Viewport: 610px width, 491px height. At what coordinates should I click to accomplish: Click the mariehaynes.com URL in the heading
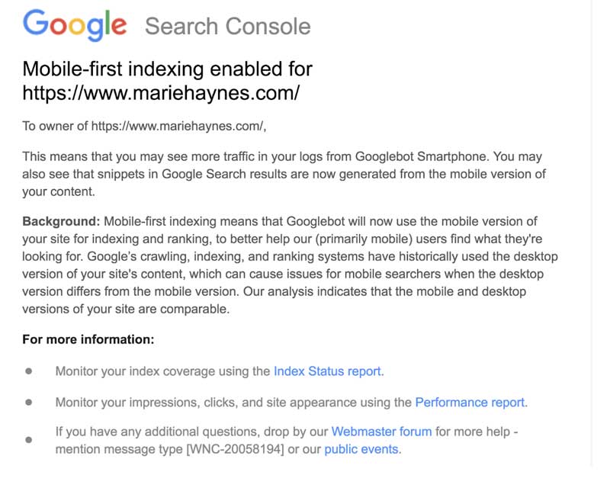click(161, 93)
